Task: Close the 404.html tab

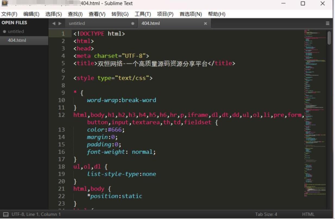Action: 205,23
